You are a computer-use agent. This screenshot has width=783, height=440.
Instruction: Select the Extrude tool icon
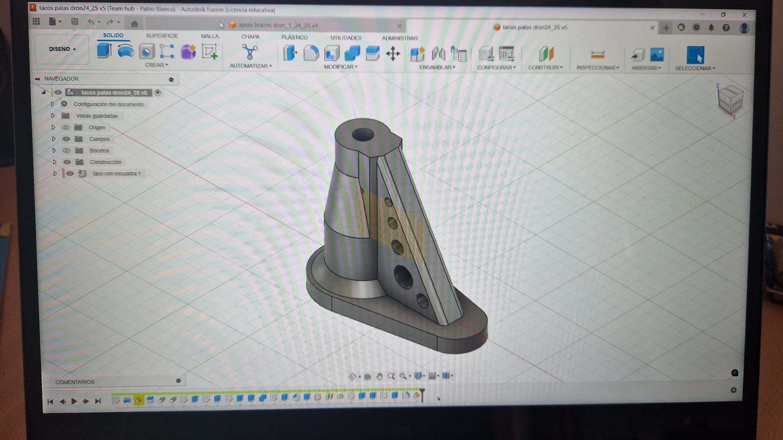104,51
